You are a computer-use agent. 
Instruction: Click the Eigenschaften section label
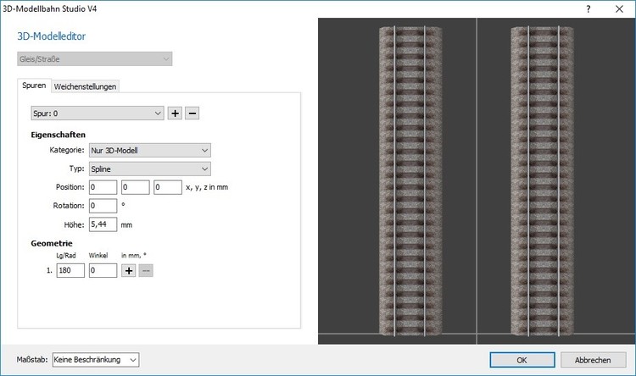click(58, 135)
